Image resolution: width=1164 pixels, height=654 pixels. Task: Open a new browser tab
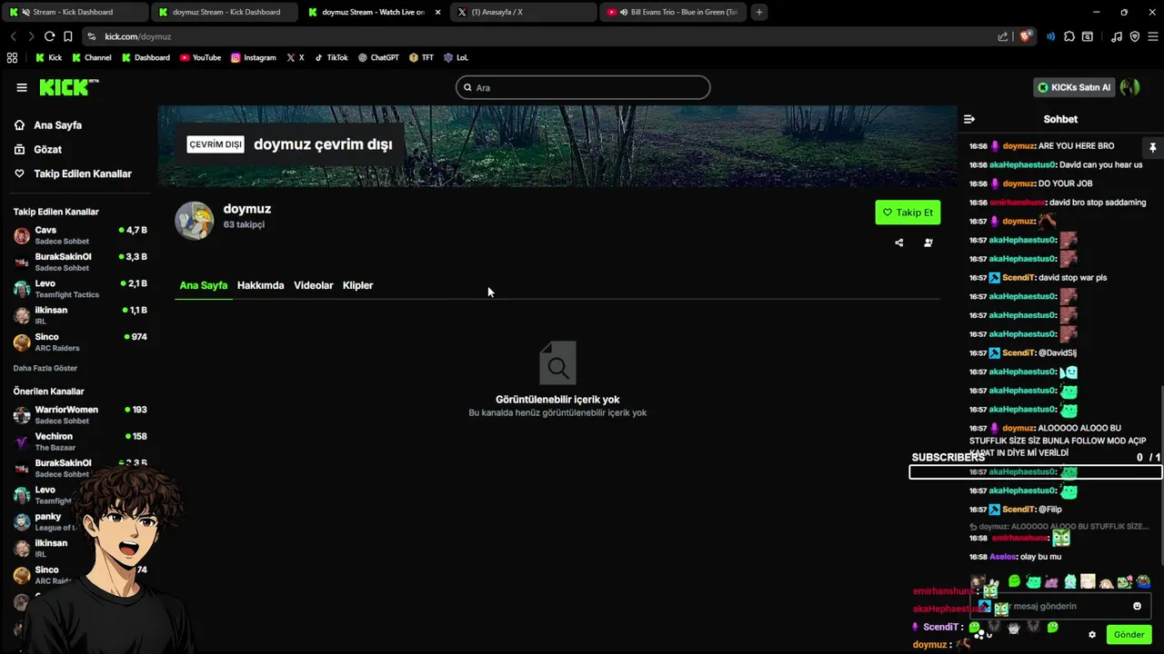click(759, 12)
